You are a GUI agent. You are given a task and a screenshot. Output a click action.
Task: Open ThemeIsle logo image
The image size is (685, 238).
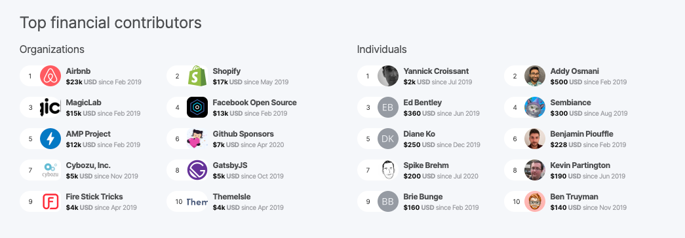tap(197, 201)
